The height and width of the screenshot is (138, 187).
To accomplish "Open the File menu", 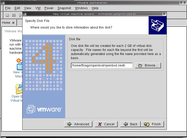I will pos(8,8).
